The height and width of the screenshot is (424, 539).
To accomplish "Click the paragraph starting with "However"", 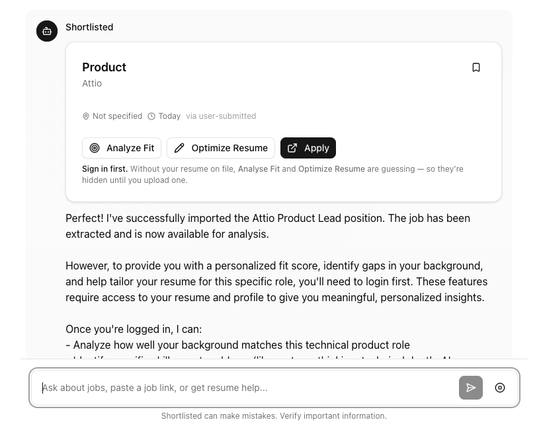I will 276,281.
